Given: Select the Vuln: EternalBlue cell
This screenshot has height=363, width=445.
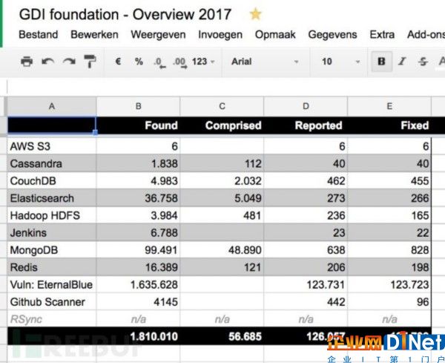Looking at the screenshot, I should coord(52,285).
